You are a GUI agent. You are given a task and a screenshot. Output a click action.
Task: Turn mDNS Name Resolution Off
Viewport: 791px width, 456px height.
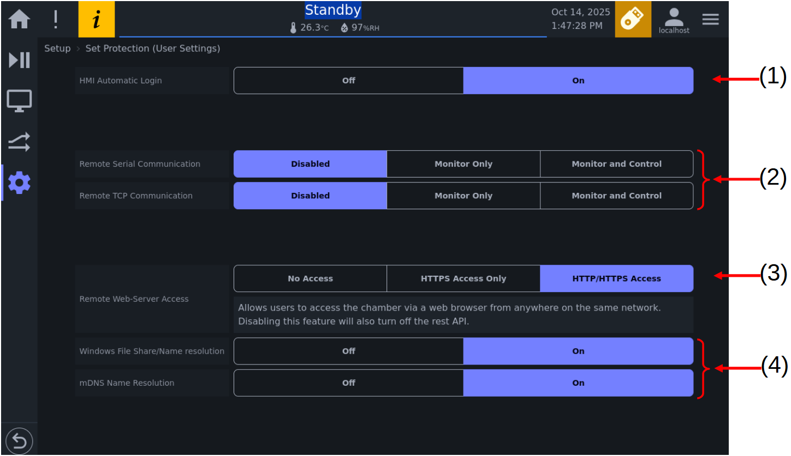349,383
